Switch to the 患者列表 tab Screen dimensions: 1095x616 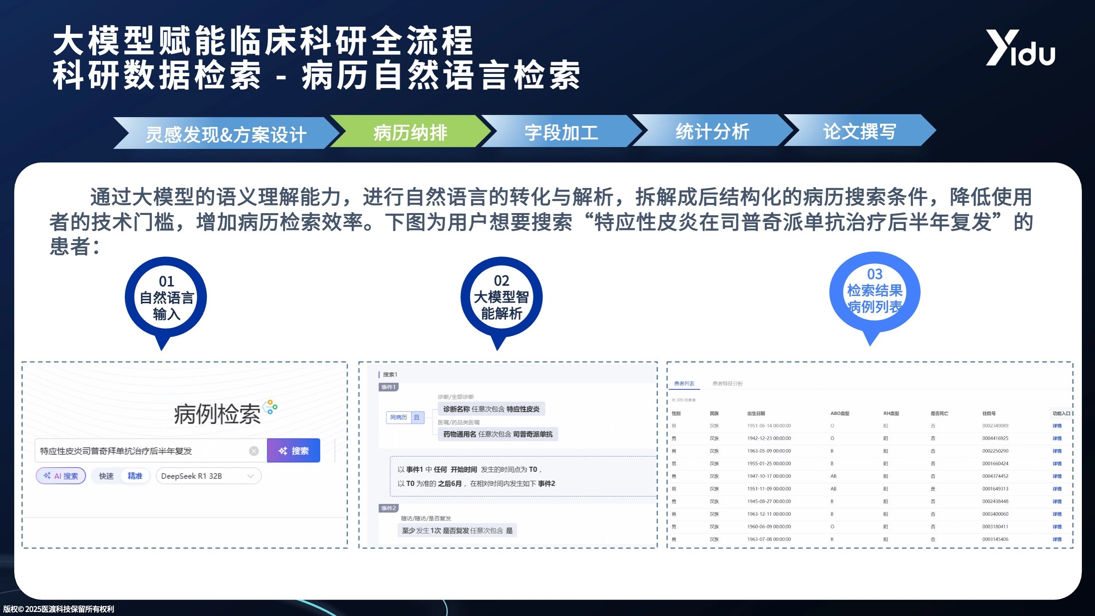pos(684,384)
